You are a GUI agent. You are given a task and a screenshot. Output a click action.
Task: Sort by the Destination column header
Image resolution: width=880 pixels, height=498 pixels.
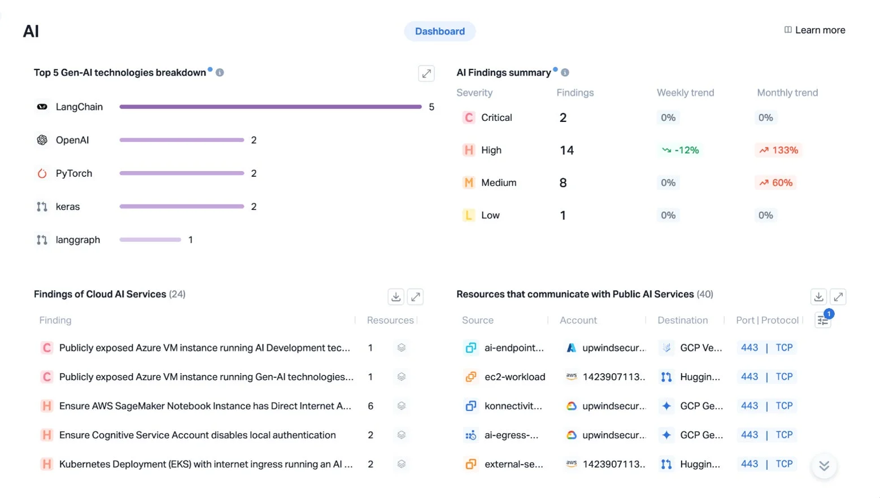[682, 320]
